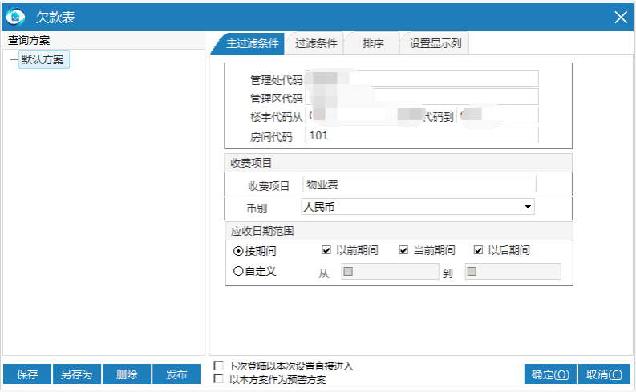636x392 pixels.
Task: Open the 币别 dropdown showing 人民币
Action: point(418,207)
